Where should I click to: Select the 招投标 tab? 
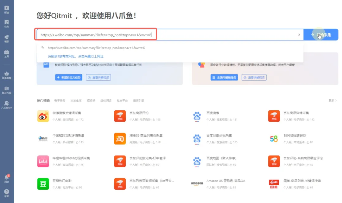click(91, 101)
